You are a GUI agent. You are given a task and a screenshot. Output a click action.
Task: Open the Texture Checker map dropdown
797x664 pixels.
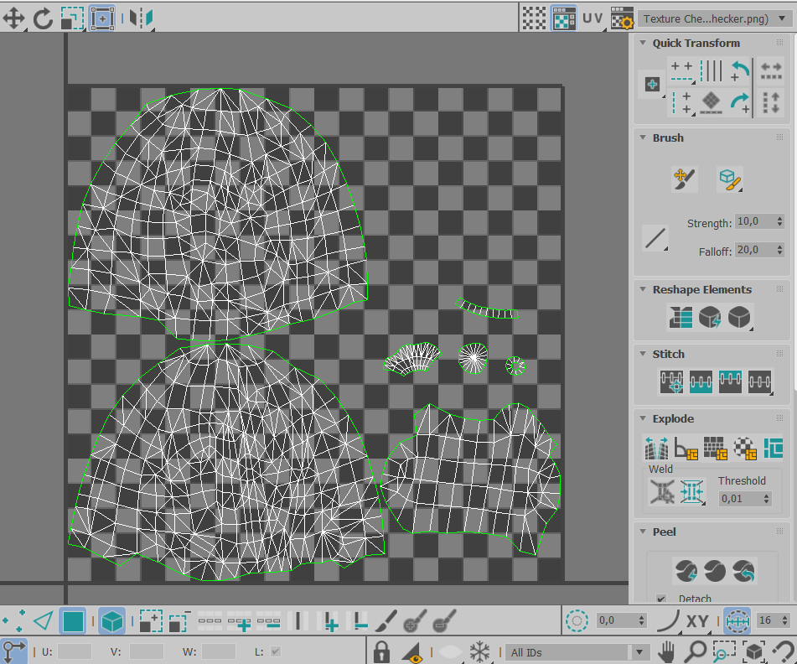[x=714, y=18]
